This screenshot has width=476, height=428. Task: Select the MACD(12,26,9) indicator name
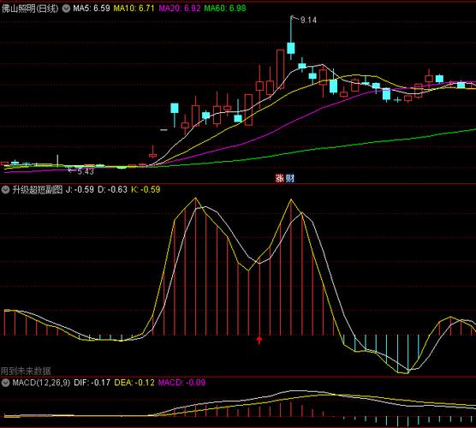[x=41, y=383]
